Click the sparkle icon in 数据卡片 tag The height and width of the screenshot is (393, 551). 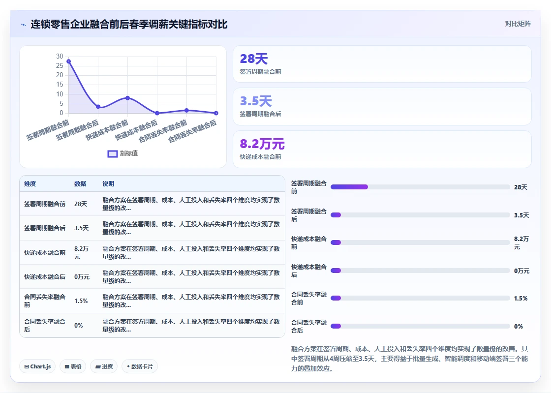tap(128, 366)
